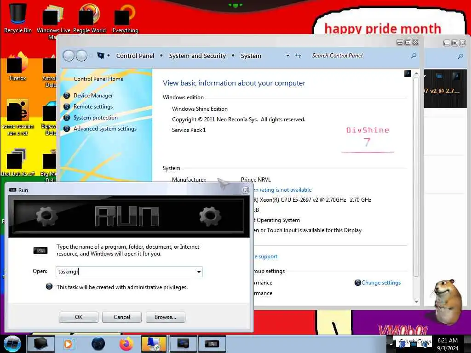This screenshot has width=471, height=353.
Task: Click the 'Service Pack 1' text
Action: (x=189, y=130)
